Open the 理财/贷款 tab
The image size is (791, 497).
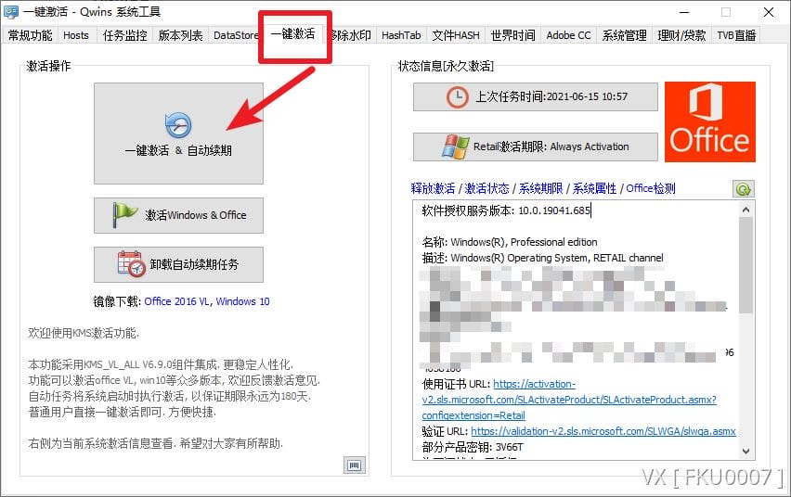(681, 35)
